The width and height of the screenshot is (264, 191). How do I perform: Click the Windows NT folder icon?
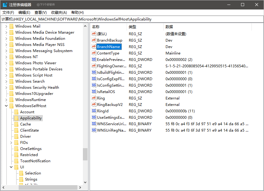(11, 57)
